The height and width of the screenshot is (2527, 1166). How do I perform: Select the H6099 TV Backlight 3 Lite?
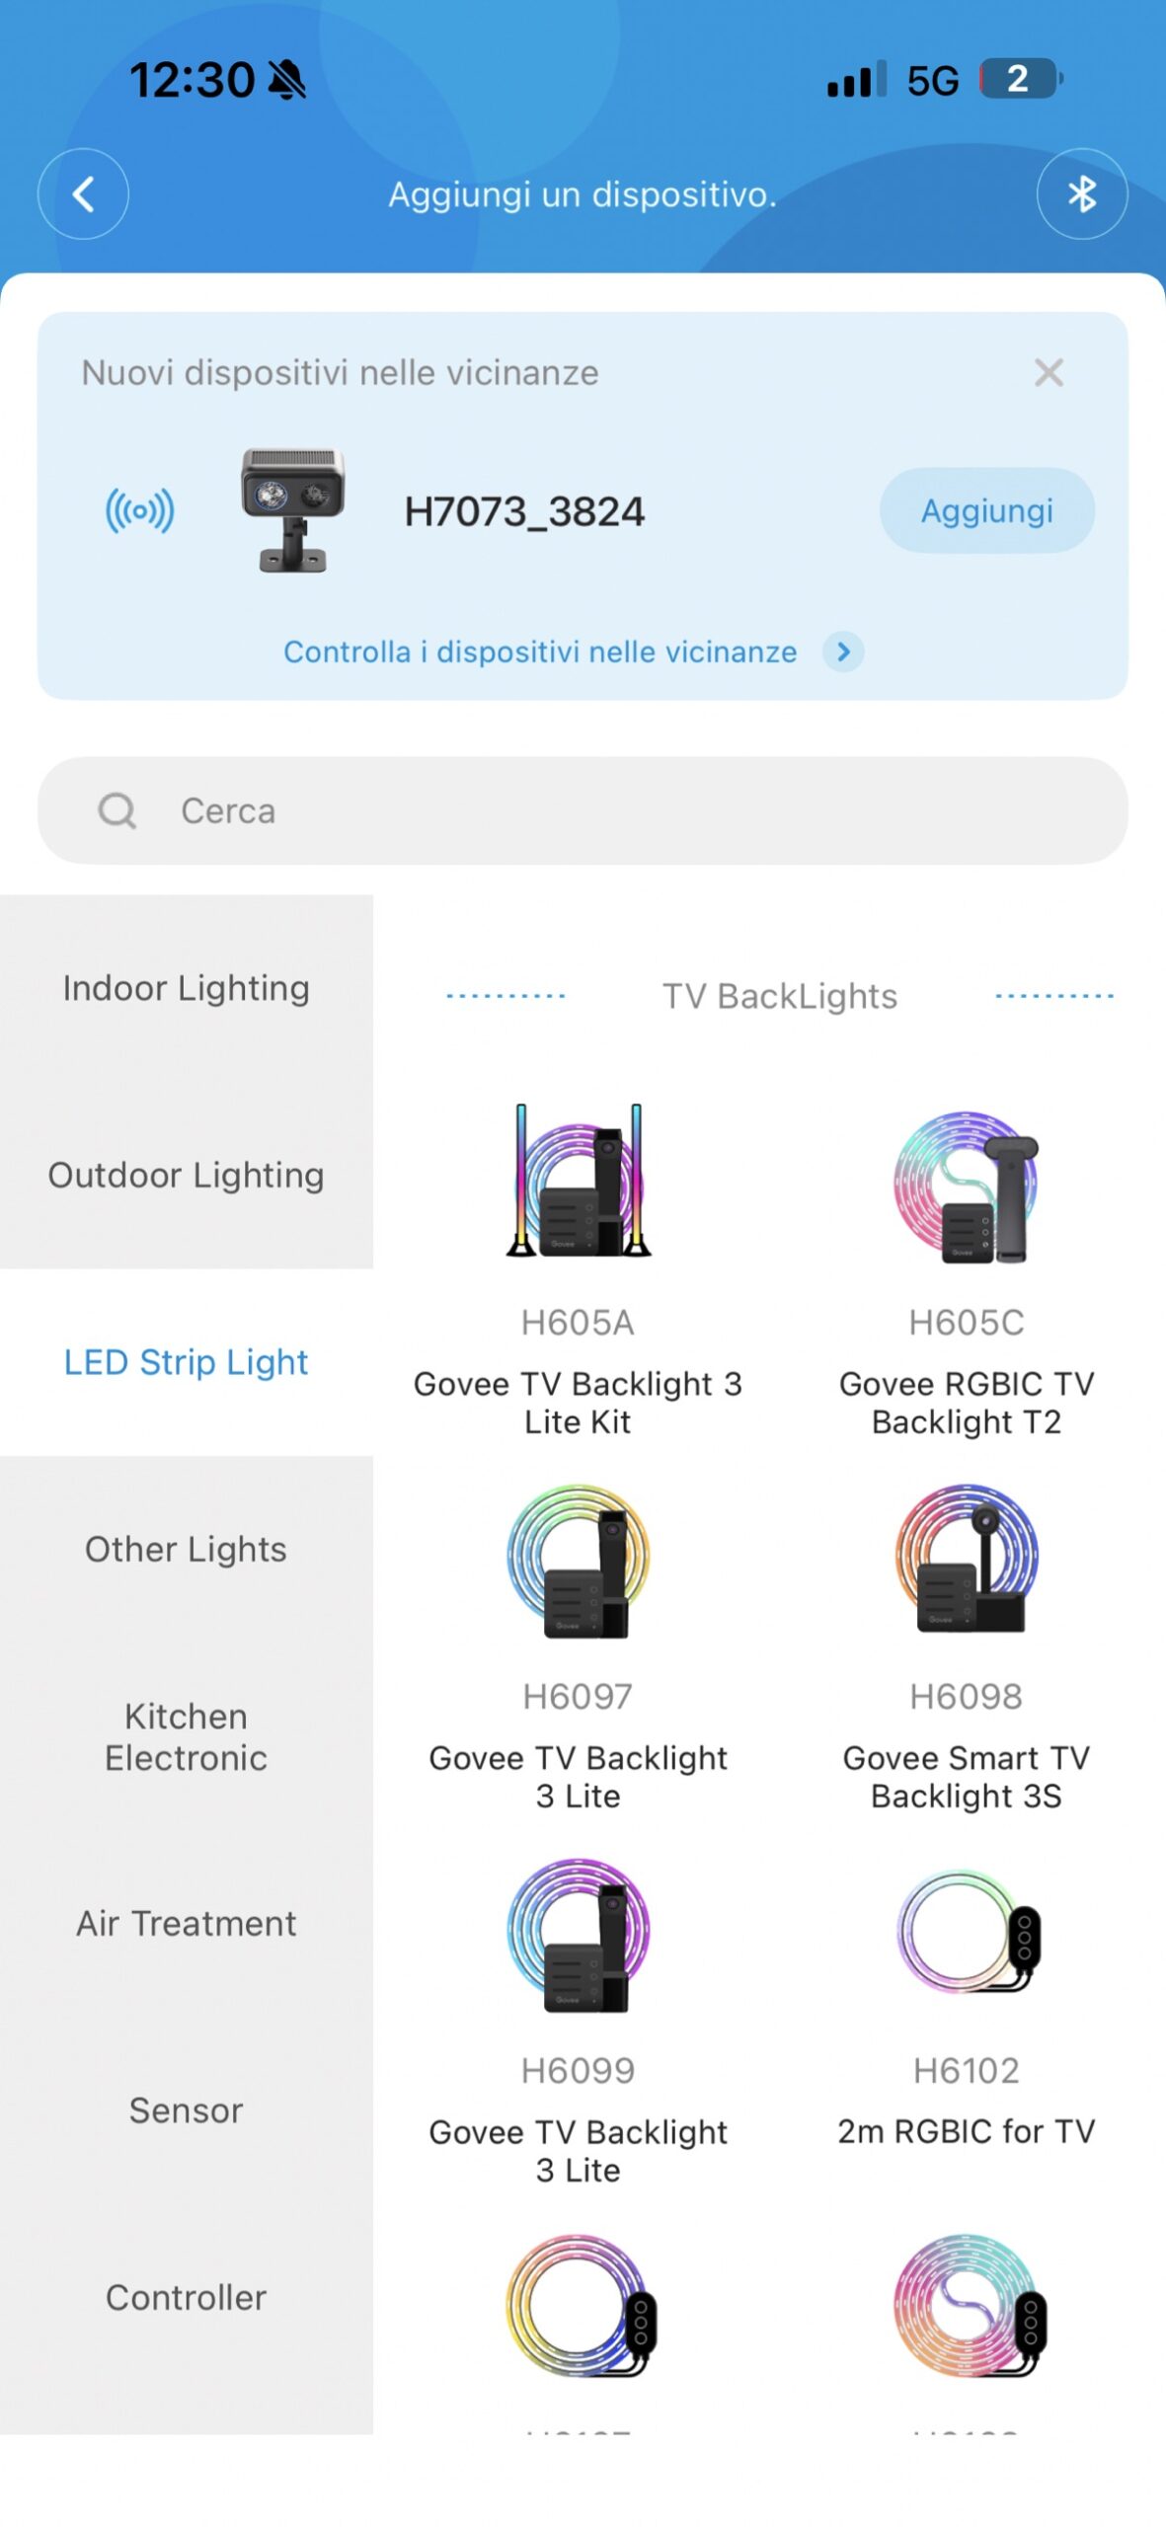pos(578,2019)
